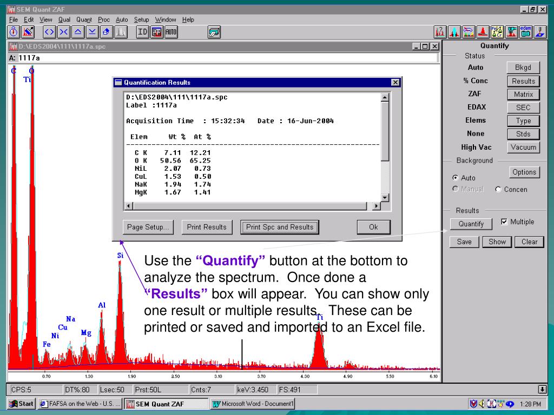This screenshot has width=554, height=415.
Task: Open background Options
Action: (524, 172)
